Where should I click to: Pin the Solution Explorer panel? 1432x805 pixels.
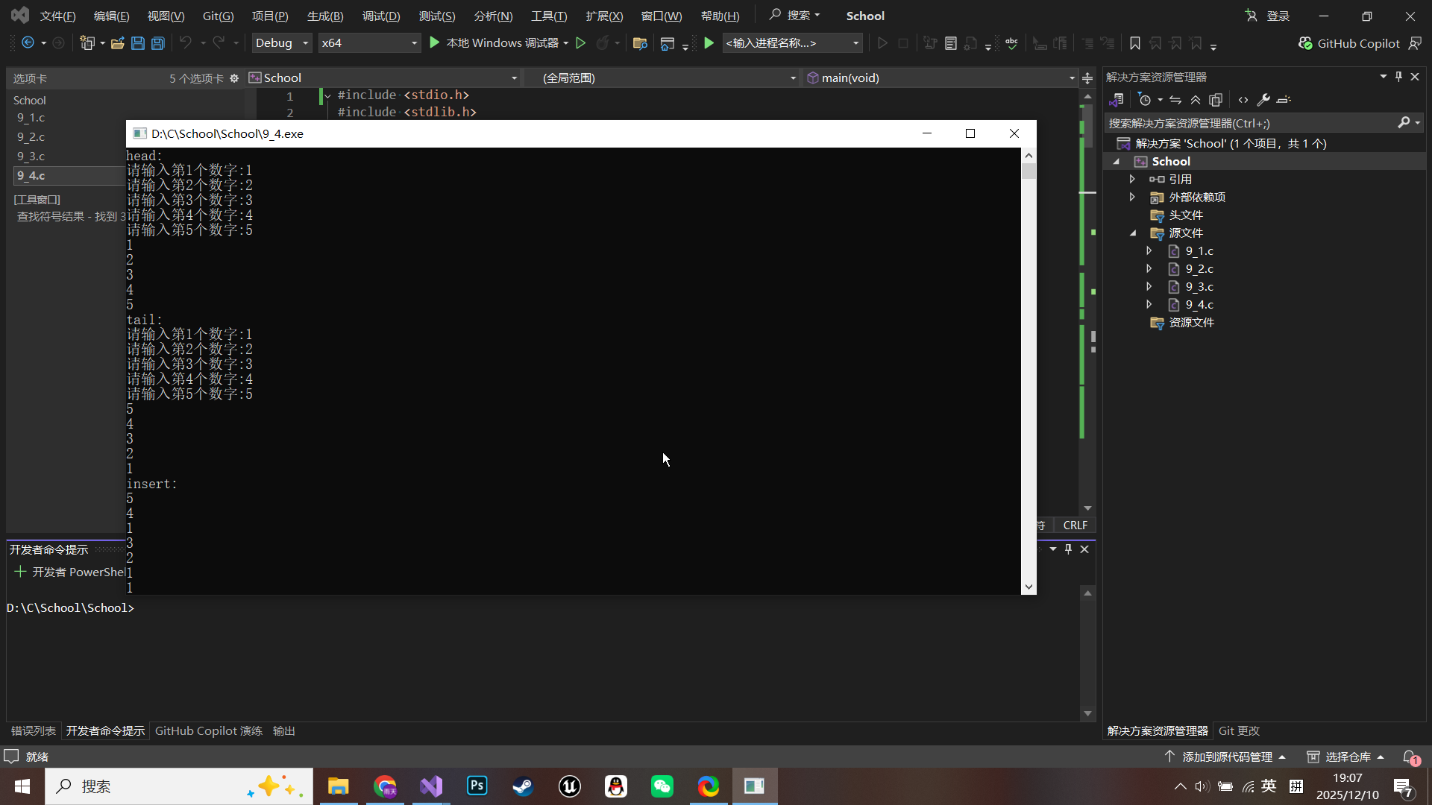[x=1398, y=77]
